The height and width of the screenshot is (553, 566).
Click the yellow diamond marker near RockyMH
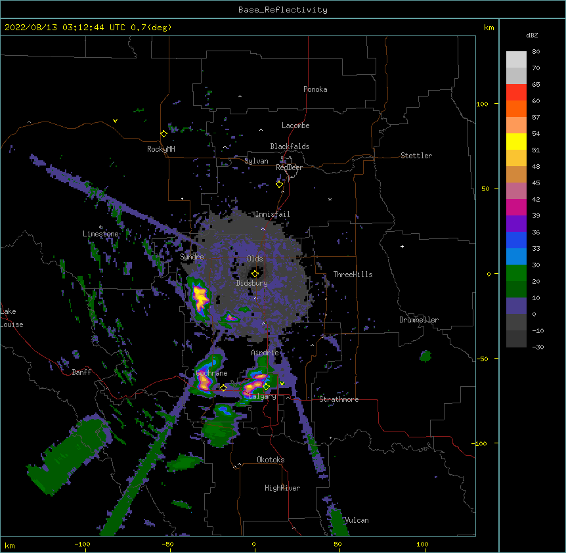pos(163,134)
